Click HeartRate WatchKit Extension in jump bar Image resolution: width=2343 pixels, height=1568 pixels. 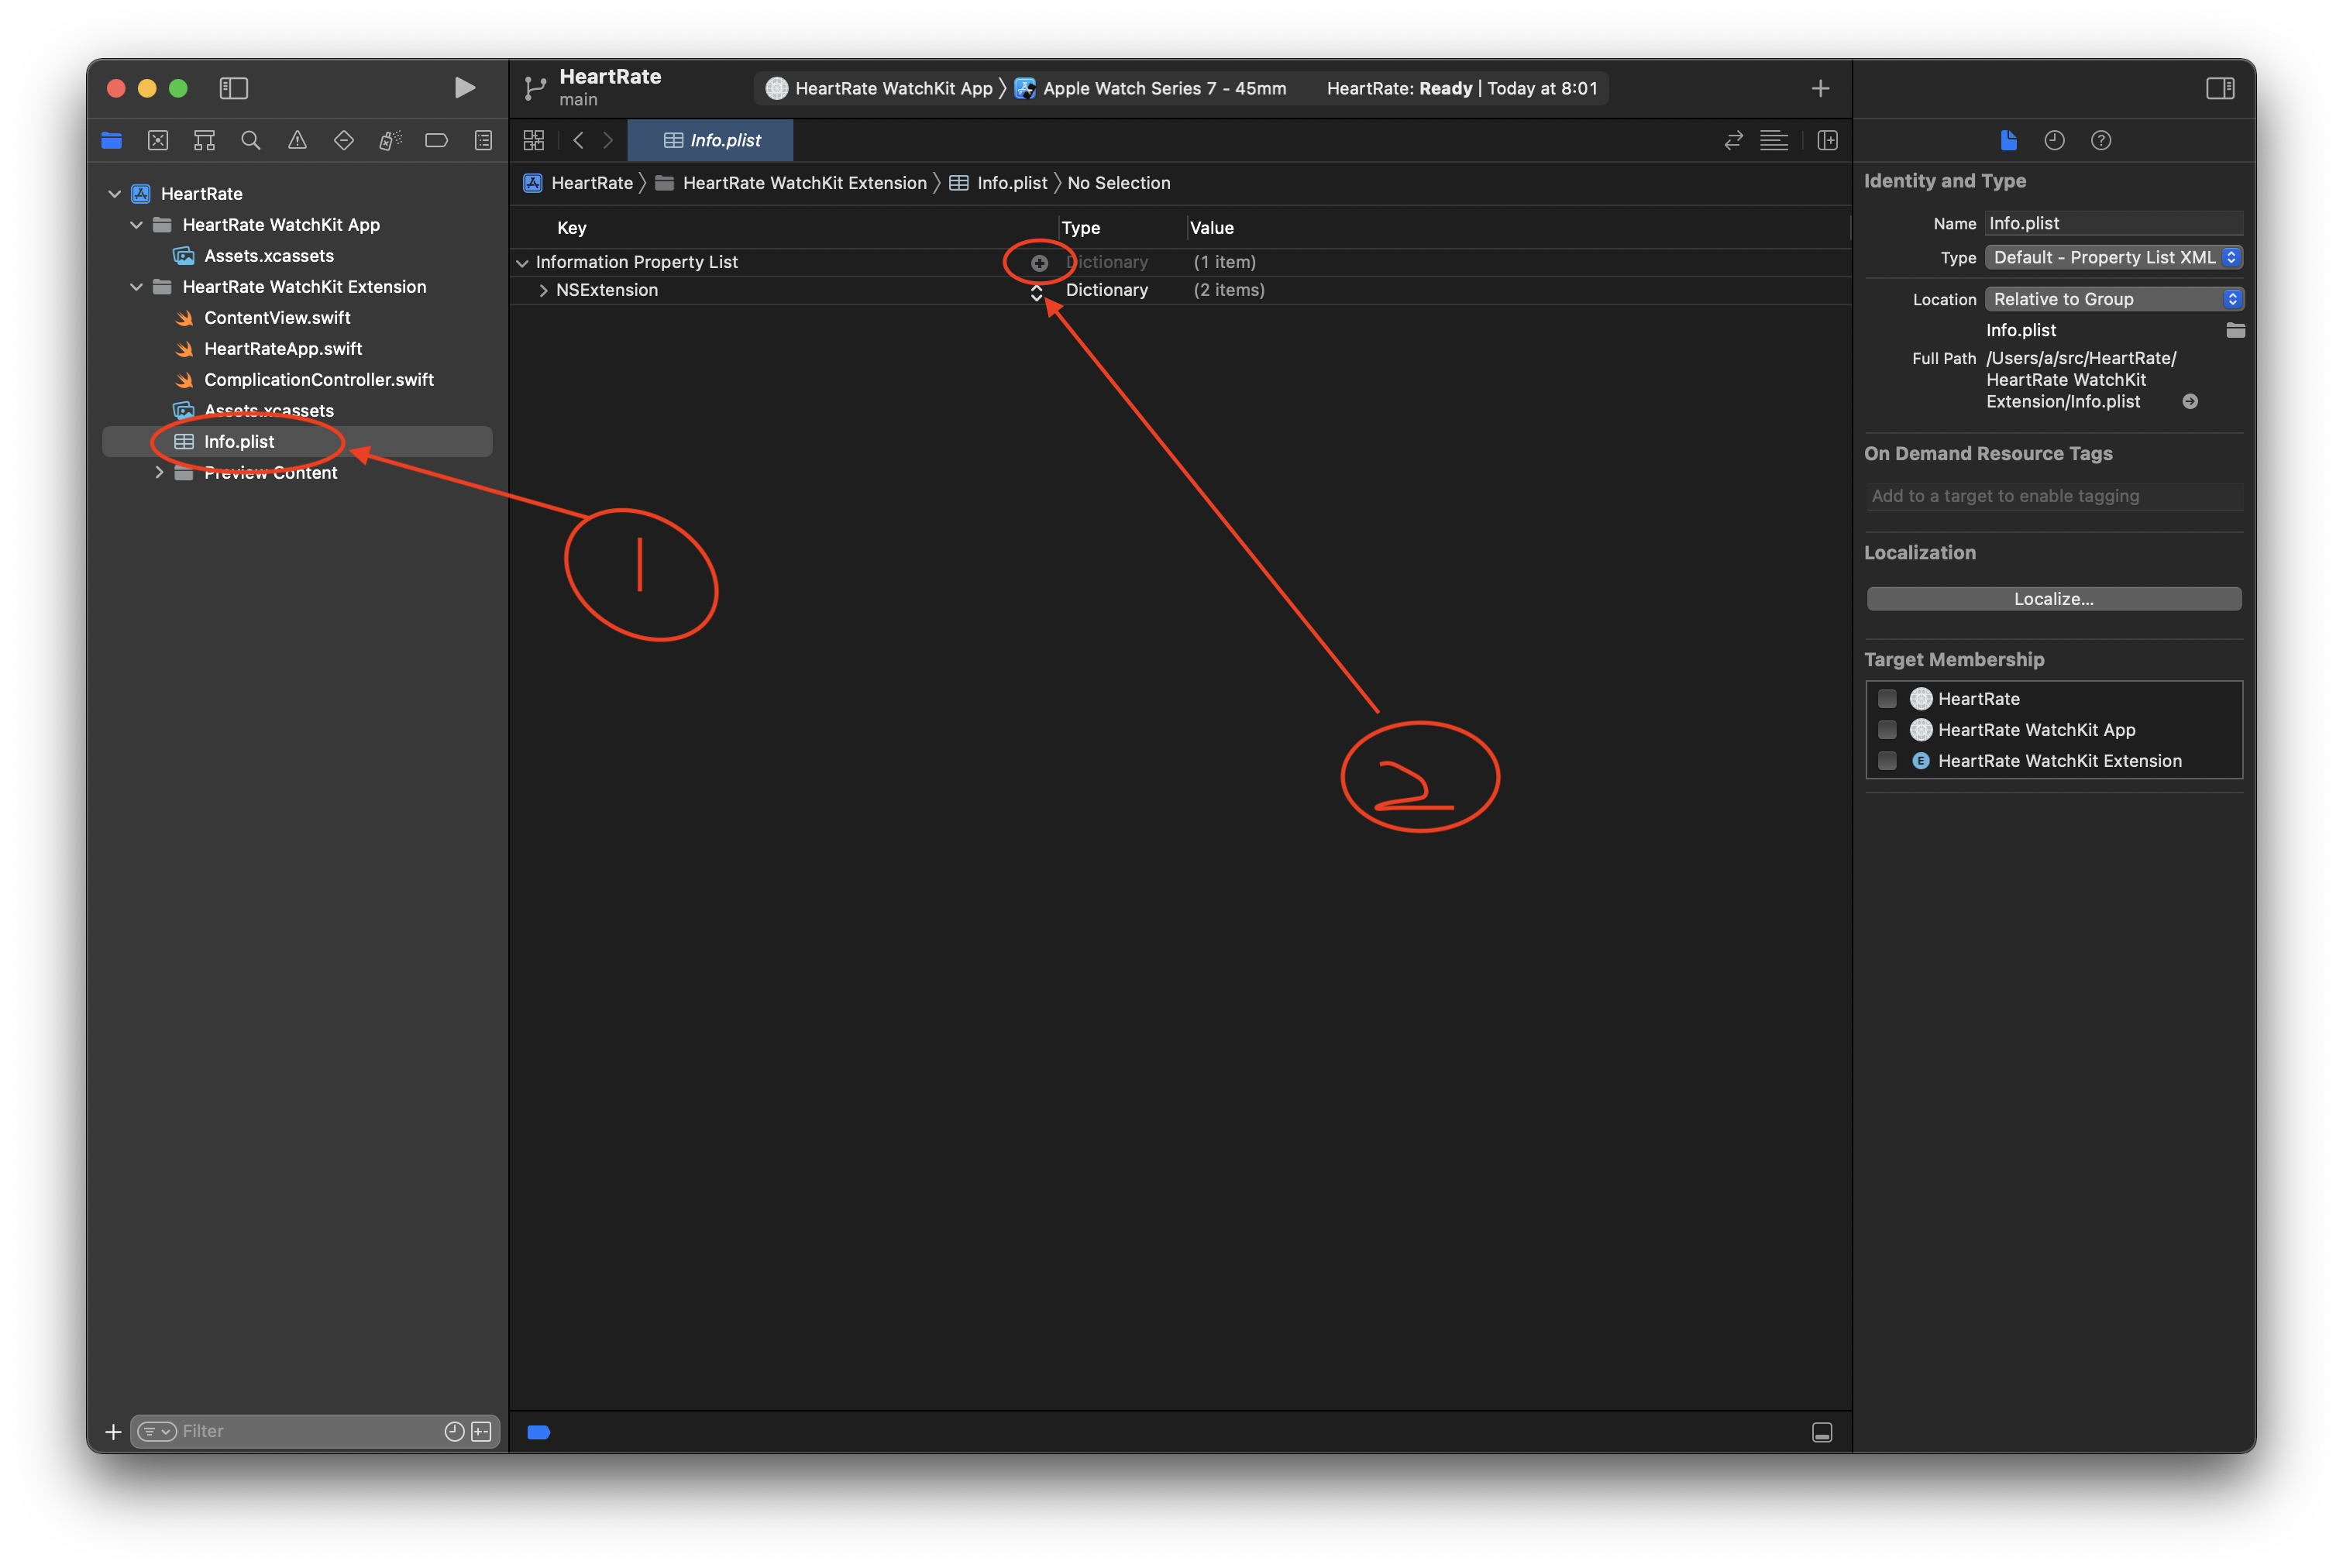[x=791, y=183]
